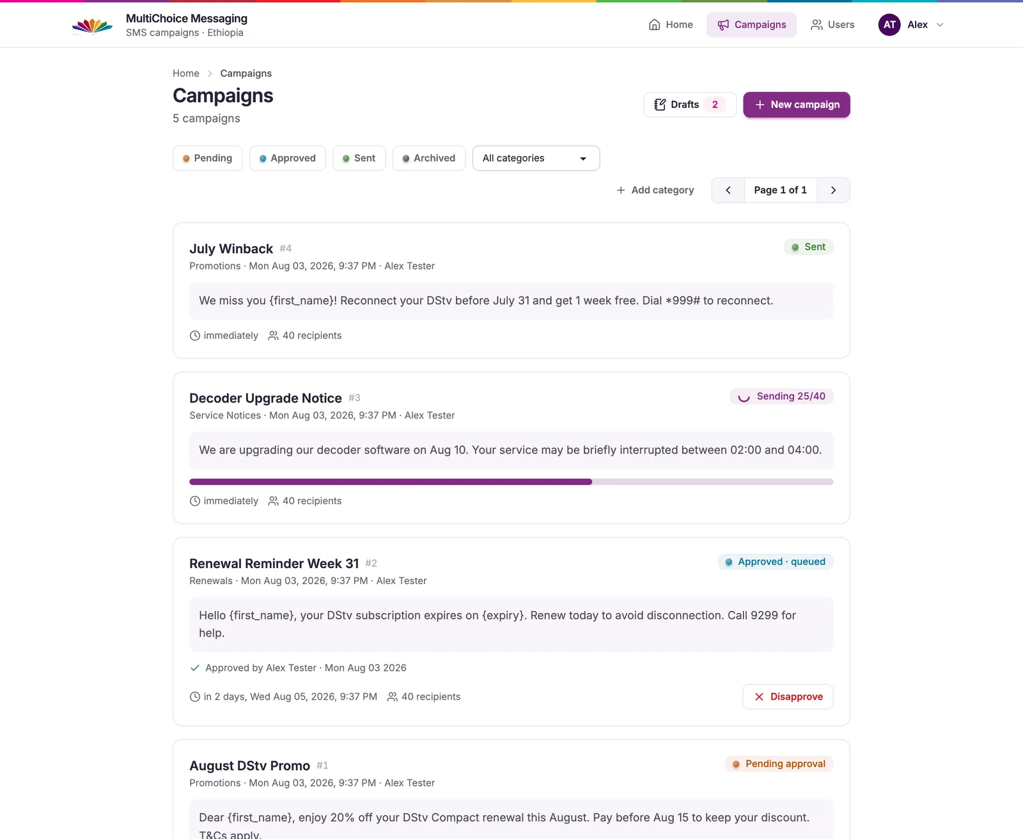Open Renewal Reminder Week 31 title
Screen dimensions: 1023x839
274,564
